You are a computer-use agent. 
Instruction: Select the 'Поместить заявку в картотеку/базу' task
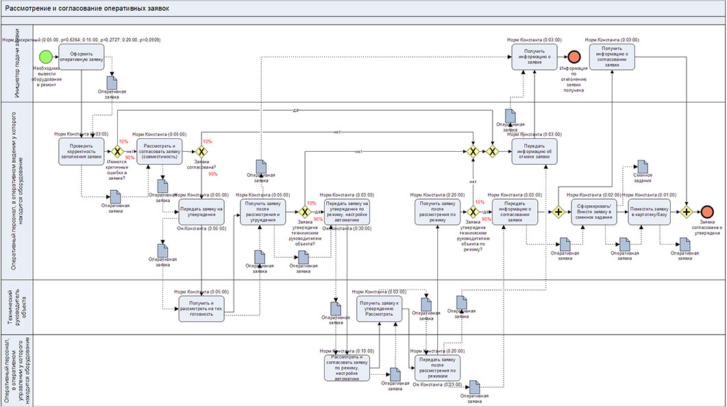[652, 213]
